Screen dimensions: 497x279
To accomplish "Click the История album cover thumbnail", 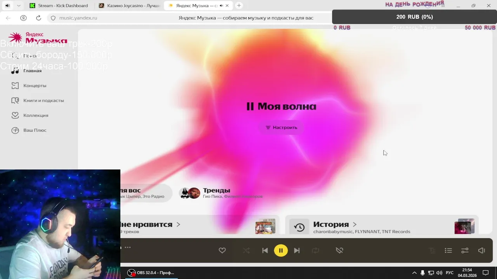I will click(464, 227).
